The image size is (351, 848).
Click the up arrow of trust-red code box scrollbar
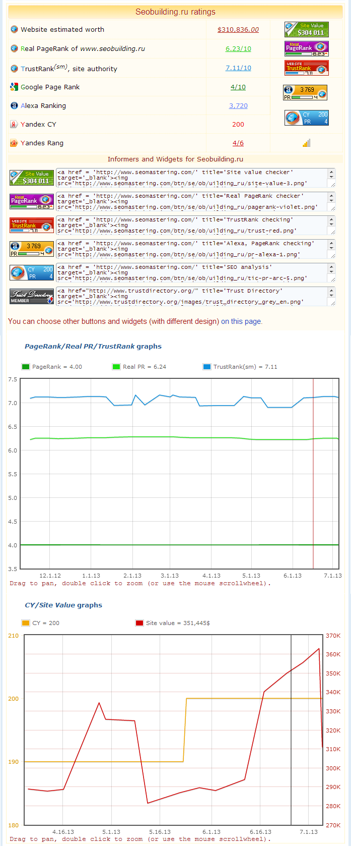331,219
